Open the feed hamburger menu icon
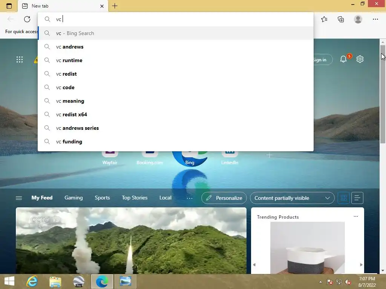The height and width of the screenshot is (289, 386). point(19,198)
